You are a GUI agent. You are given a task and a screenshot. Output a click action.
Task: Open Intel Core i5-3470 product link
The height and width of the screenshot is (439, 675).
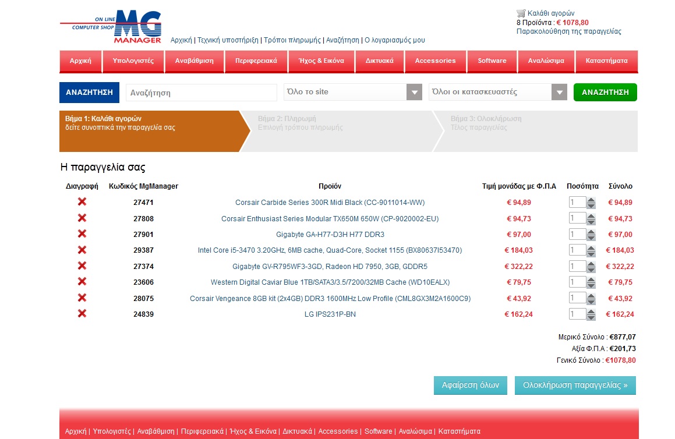point(330,250)
